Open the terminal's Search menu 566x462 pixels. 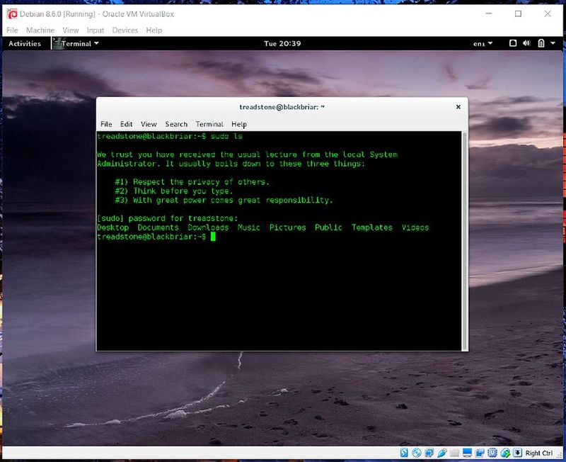click(176, 124)
